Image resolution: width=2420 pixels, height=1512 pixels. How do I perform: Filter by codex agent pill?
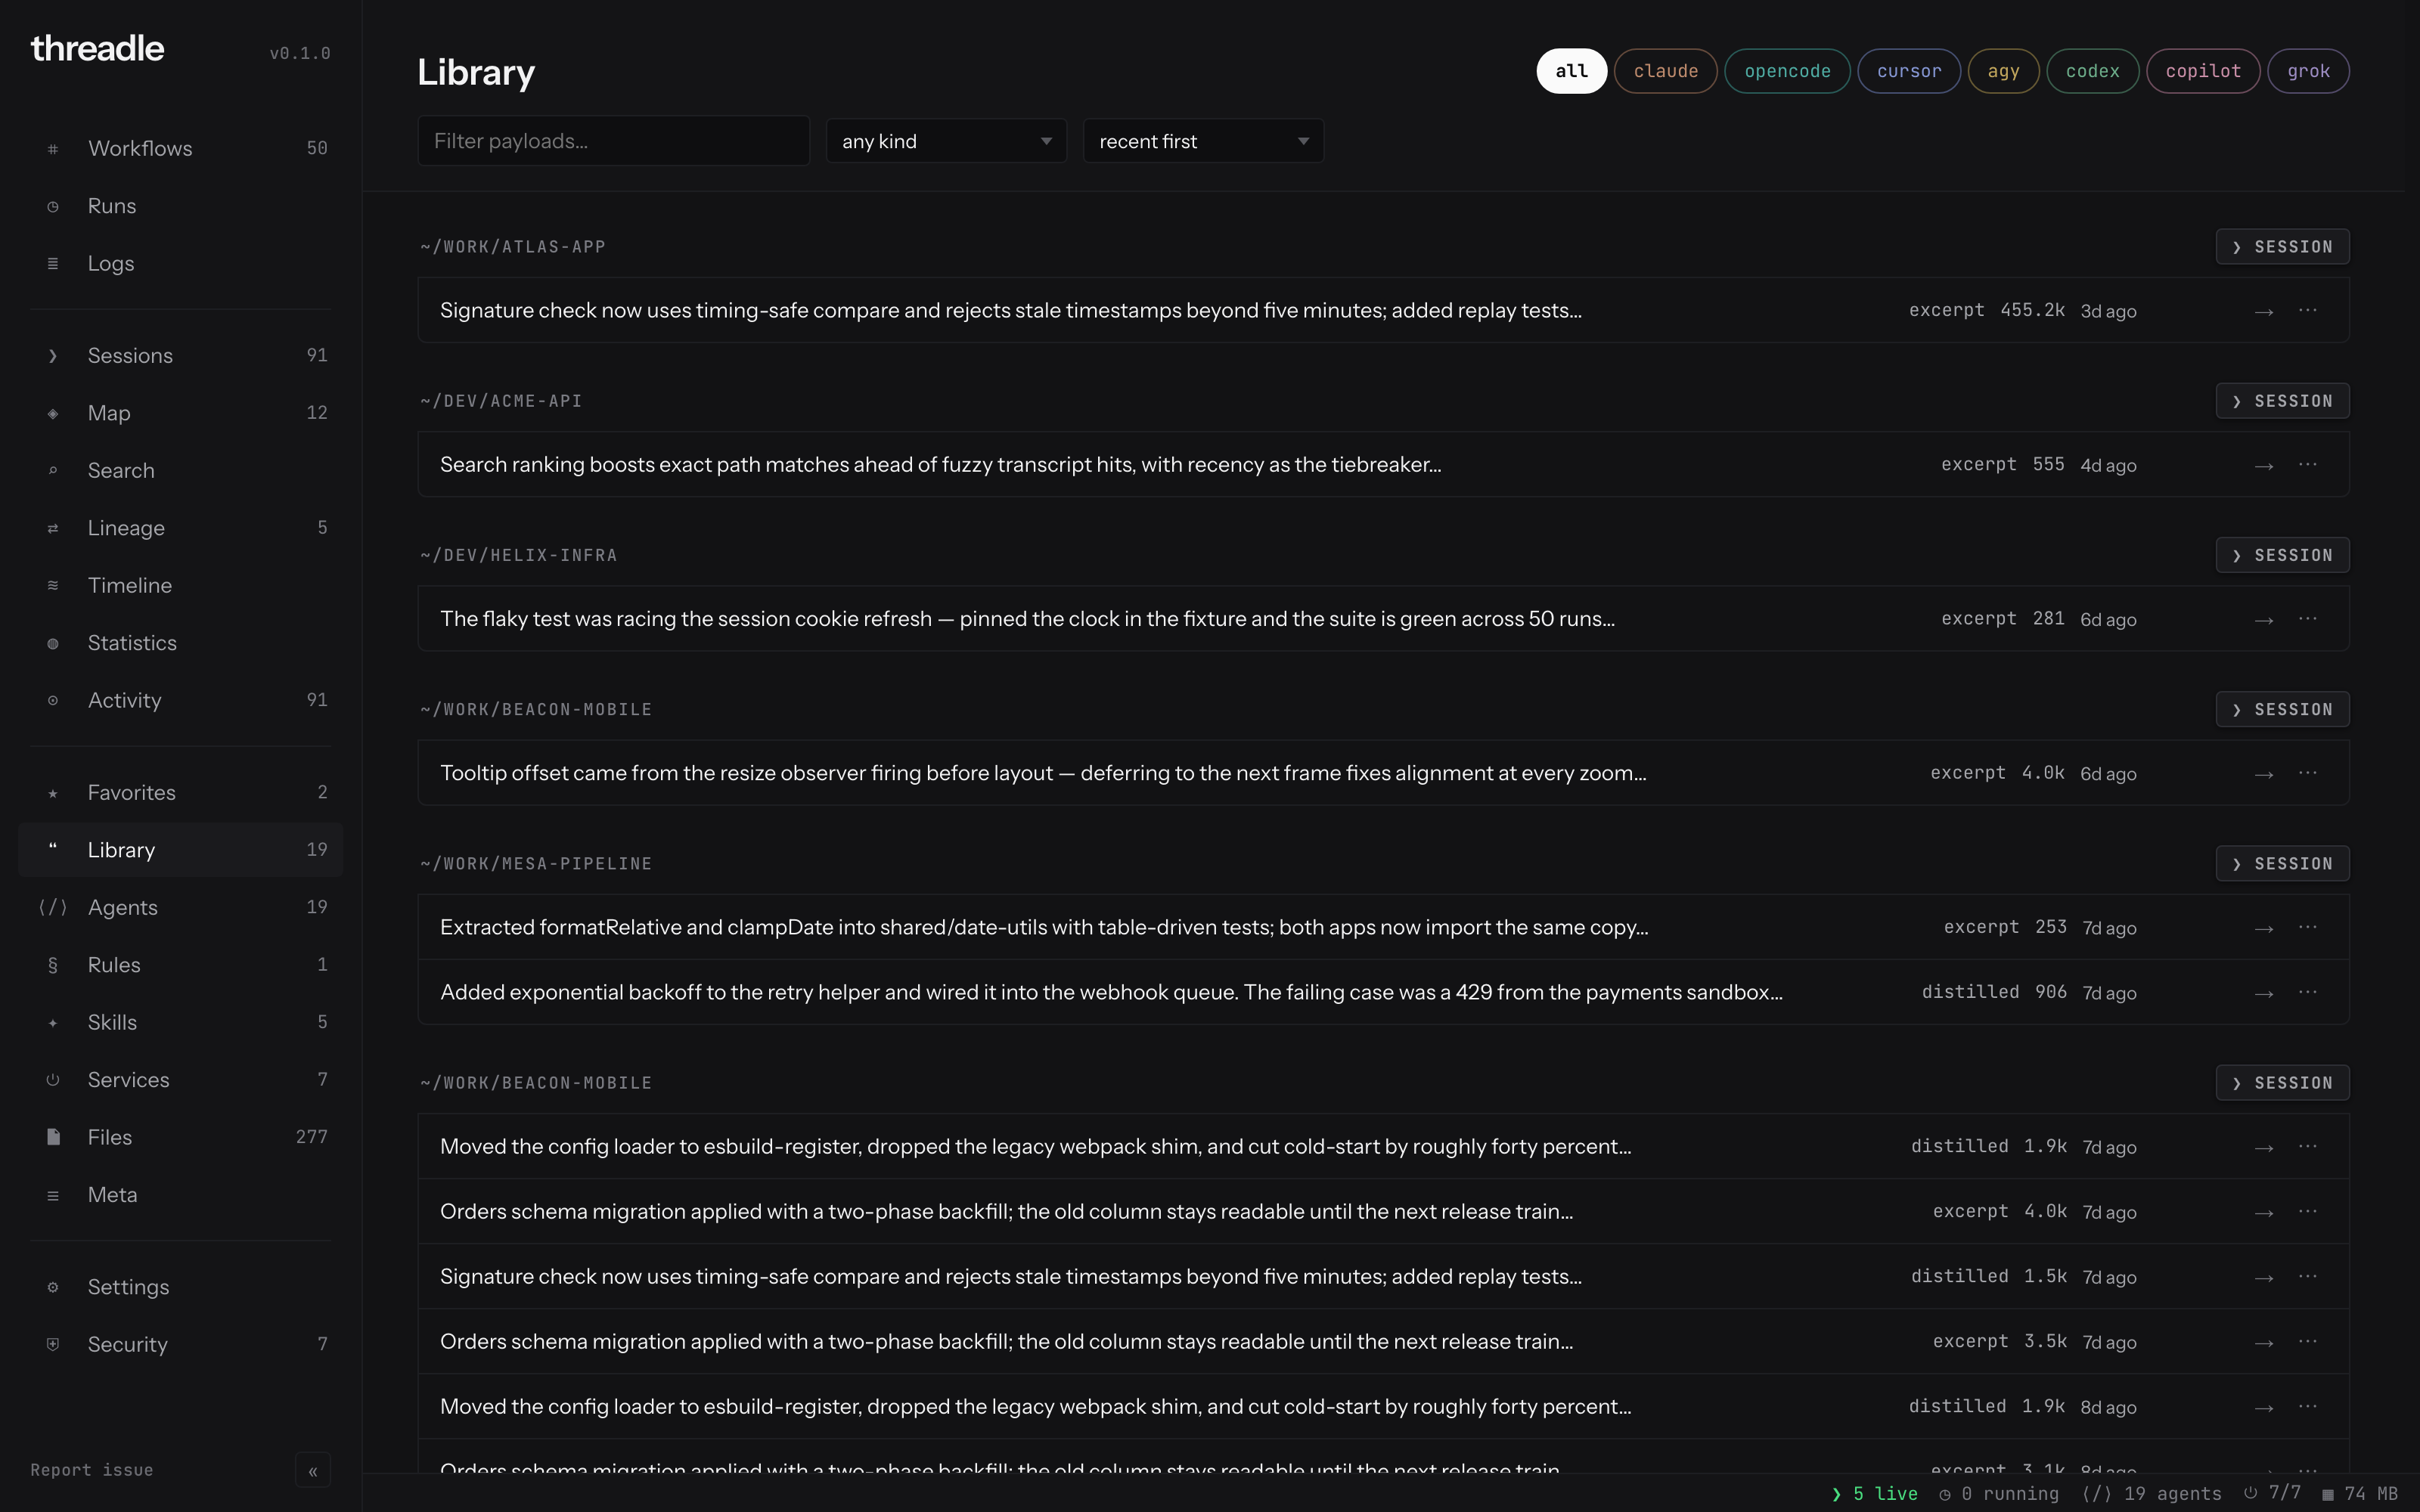coord(2092,71)
